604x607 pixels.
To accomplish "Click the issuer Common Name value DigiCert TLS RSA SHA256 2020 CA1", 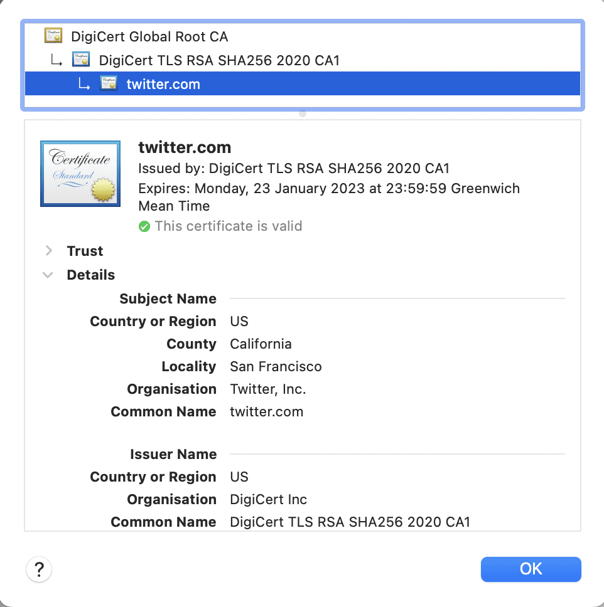I will (350, 522).
